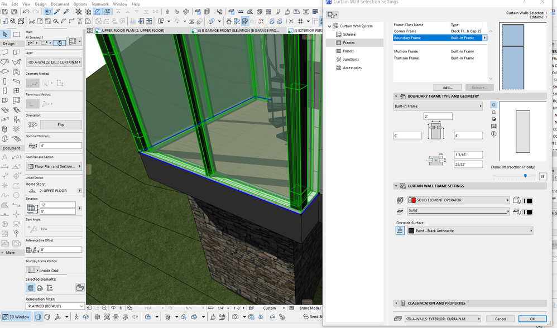Image resolution: width=557 pixels, height=328 pixels.
Task: Click the 3D Window button in the bottom bar
Action: click(16, 317)
